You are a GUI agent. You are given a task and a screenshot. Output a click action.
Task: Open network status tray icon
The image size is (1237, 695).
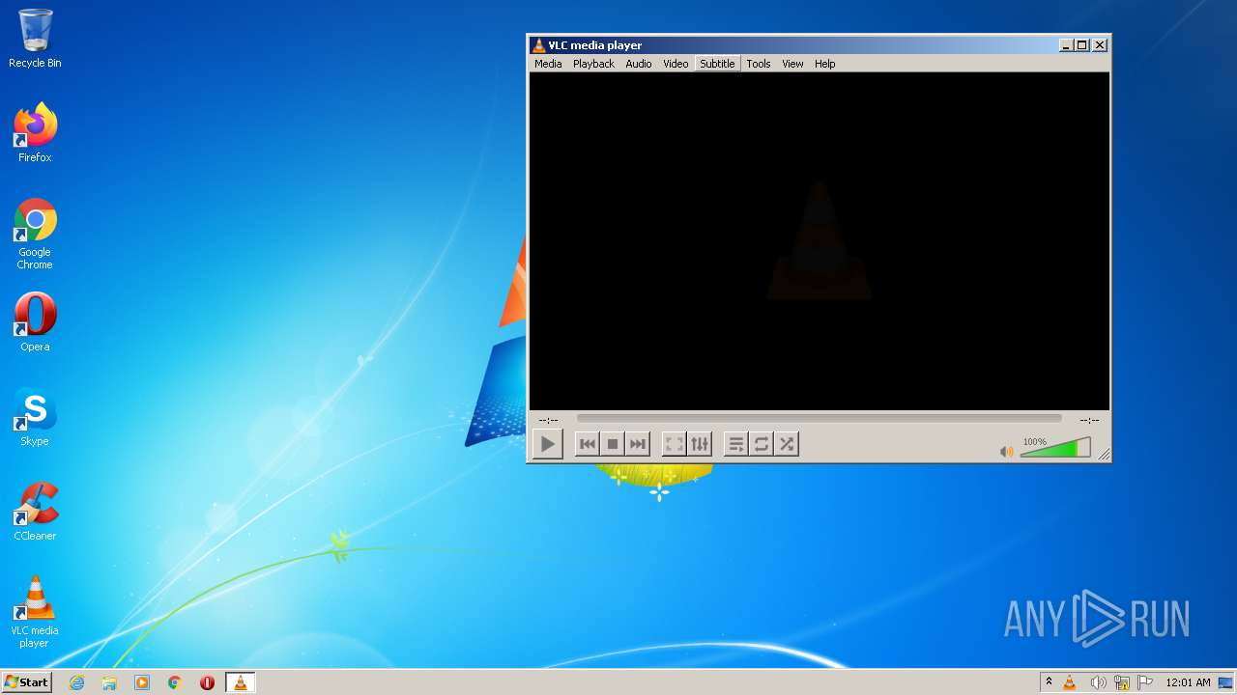coord(1122,682)
